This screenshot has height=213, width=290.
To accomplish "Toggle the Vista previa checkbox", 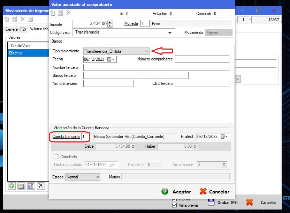I will [x=174, y=205].
